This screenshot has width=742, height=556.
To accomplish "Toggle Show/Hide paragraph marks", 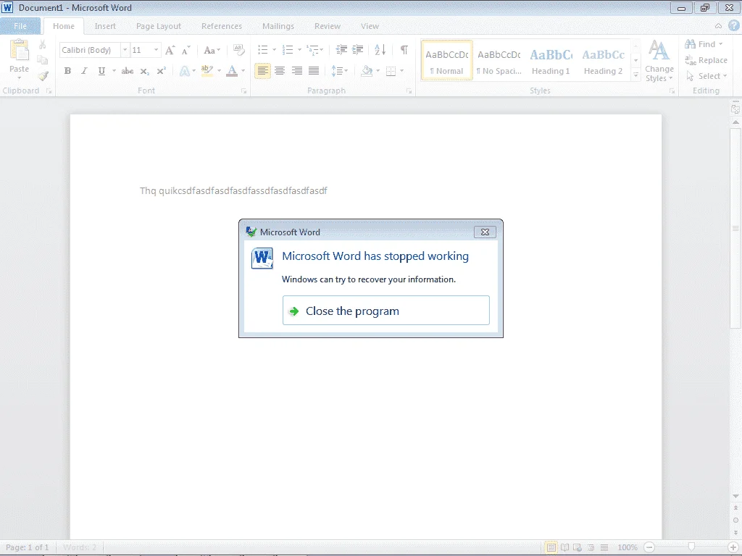I will 404,50.
